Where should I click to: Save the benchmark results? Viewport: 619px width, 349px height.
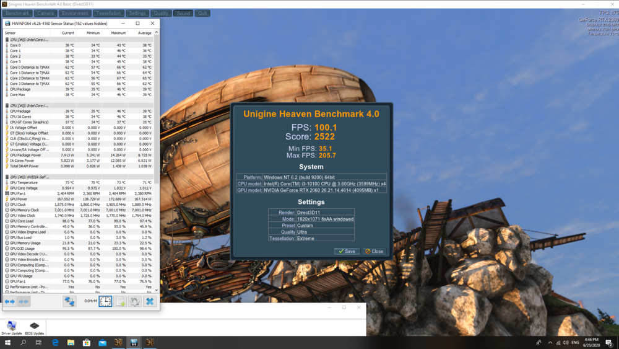point(347,251)
